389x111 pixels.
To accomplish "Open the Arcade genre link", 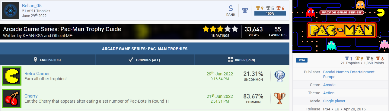I will tap(329, 85).
